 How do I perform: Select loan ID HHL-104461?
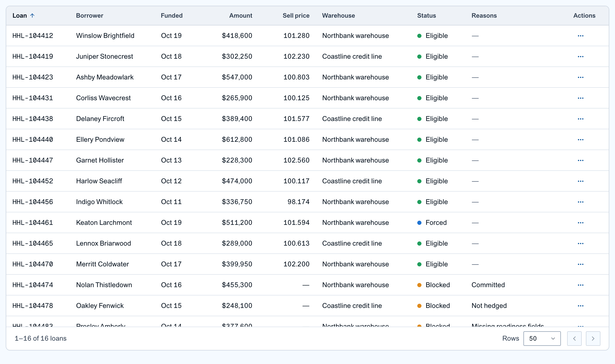pyautogui.click(x=33, y=223)
